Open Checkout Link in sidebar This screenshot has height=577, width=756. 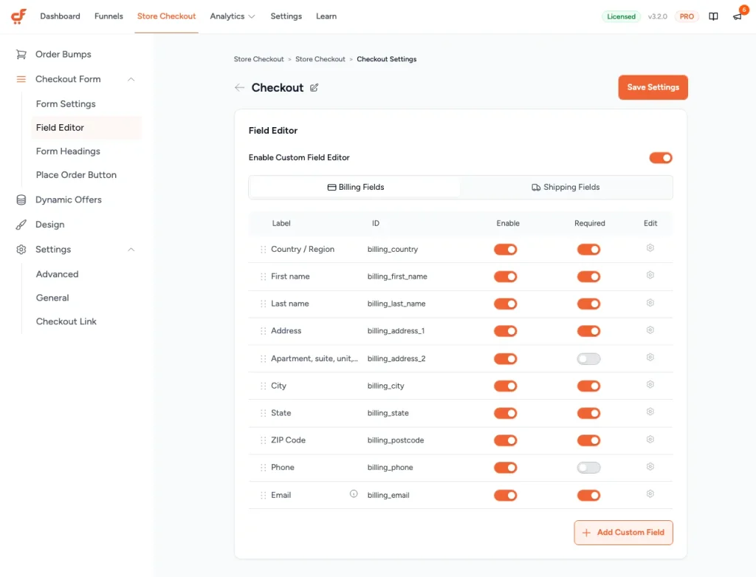(66, 321)
